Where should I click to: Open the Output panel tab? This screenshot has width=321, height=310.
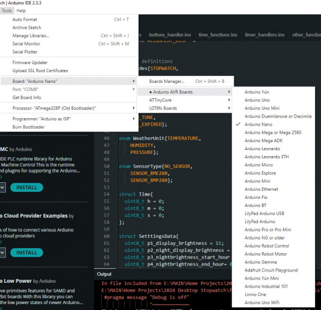pos(104,274)
